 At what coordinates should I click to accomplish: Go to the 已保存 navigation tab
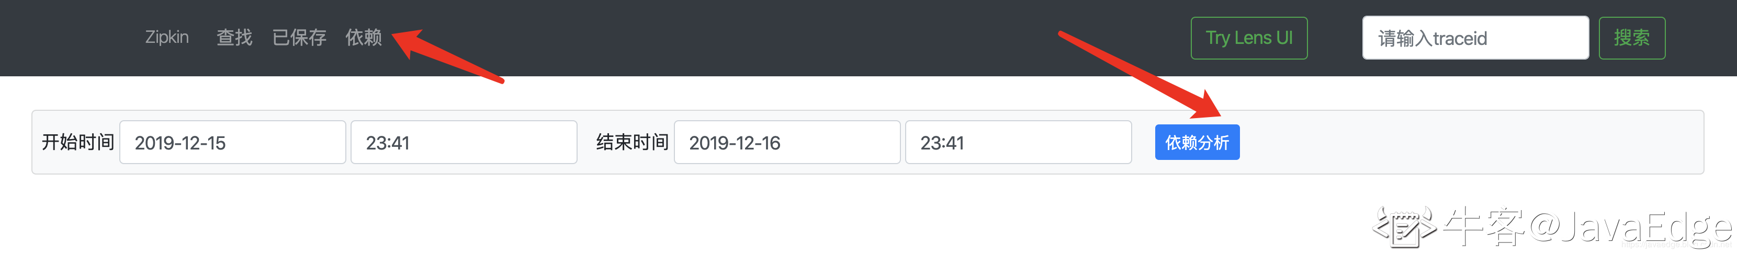[x=299, y=37]
